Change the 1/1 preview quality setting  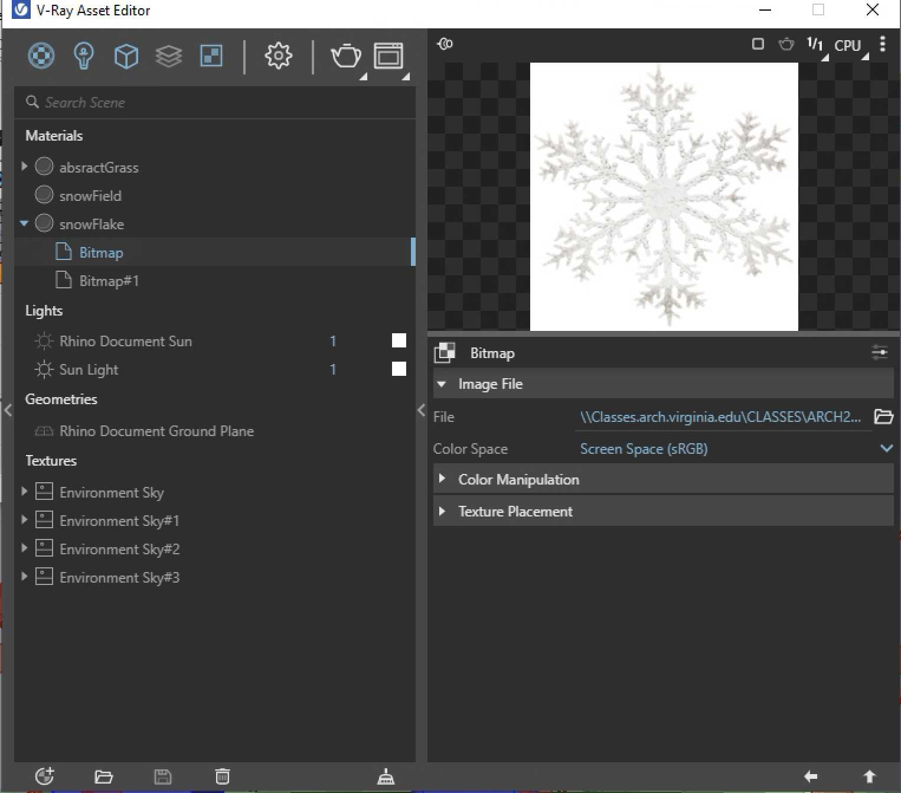pyautogui.click(x=815, y=44)
